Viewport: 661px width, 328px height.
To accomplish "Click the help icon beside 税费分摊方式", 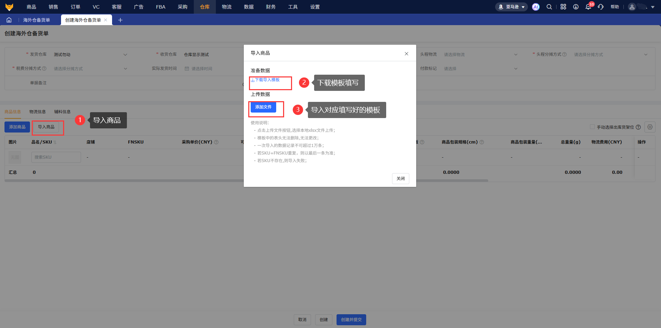I will click(x=44, y=68).
